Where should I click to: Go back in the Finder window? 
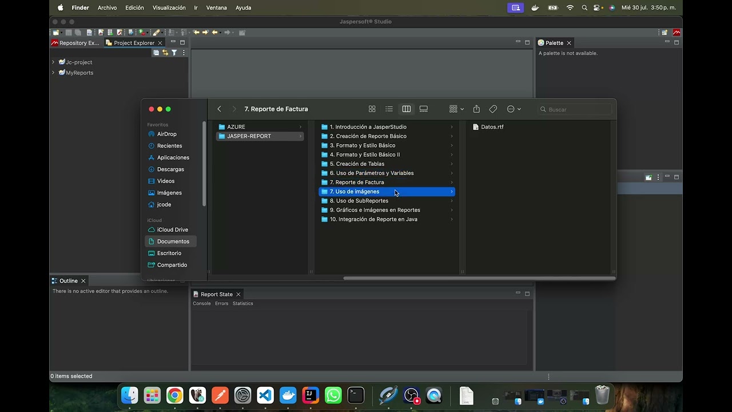219,109
